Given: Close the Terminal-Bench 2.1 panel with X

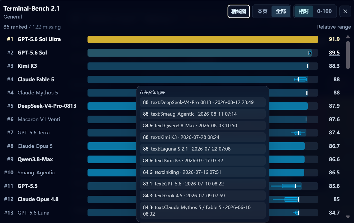Looking at the screenshot, I should coord(345,11).
